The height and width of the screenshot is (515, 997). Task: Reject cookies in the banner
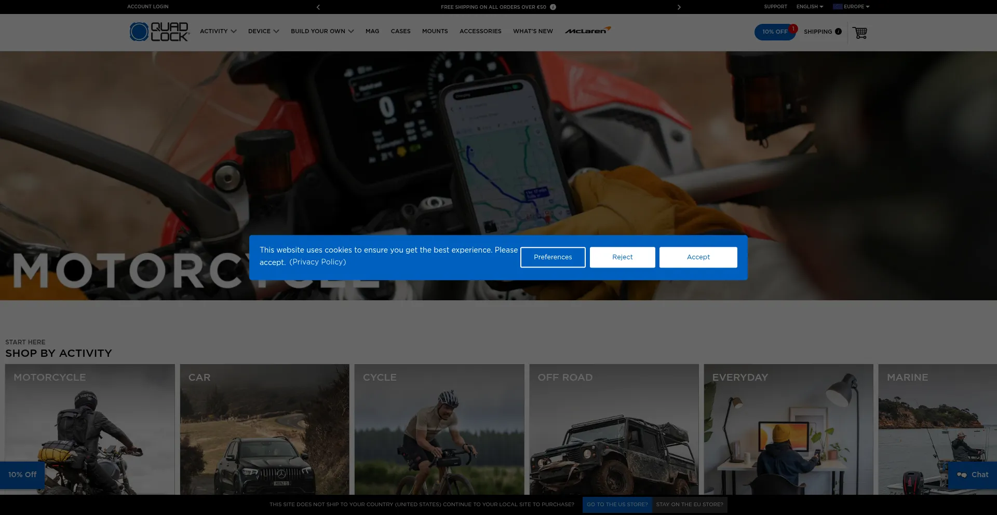pyautogui.click(x=622, y=257)
